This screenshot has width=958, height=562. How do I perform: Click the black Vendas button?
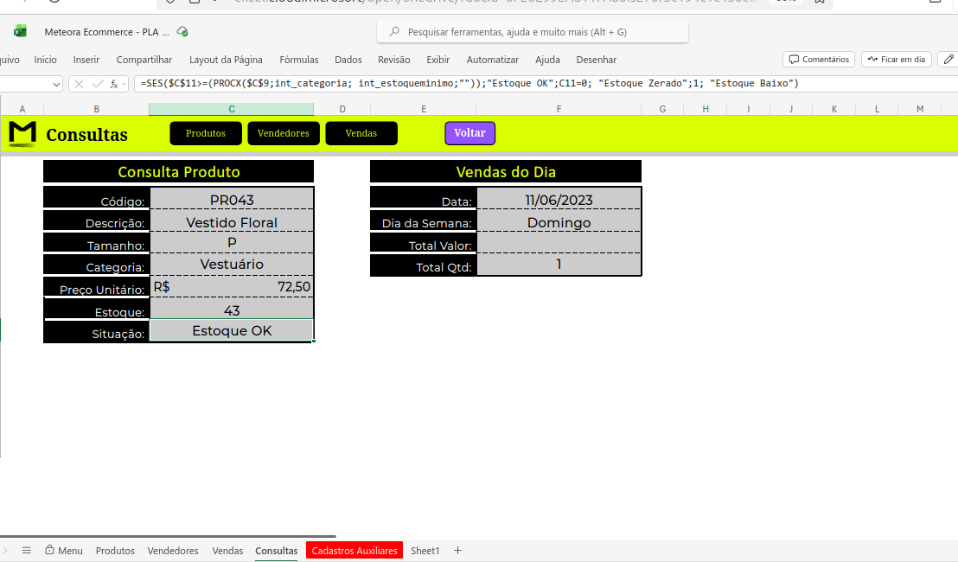361,133
